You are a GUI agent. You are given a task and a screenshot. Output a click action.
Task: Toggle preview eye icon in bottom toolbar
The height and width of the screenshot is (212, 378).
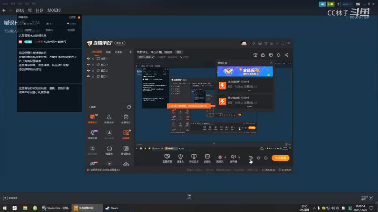point(258,158)
